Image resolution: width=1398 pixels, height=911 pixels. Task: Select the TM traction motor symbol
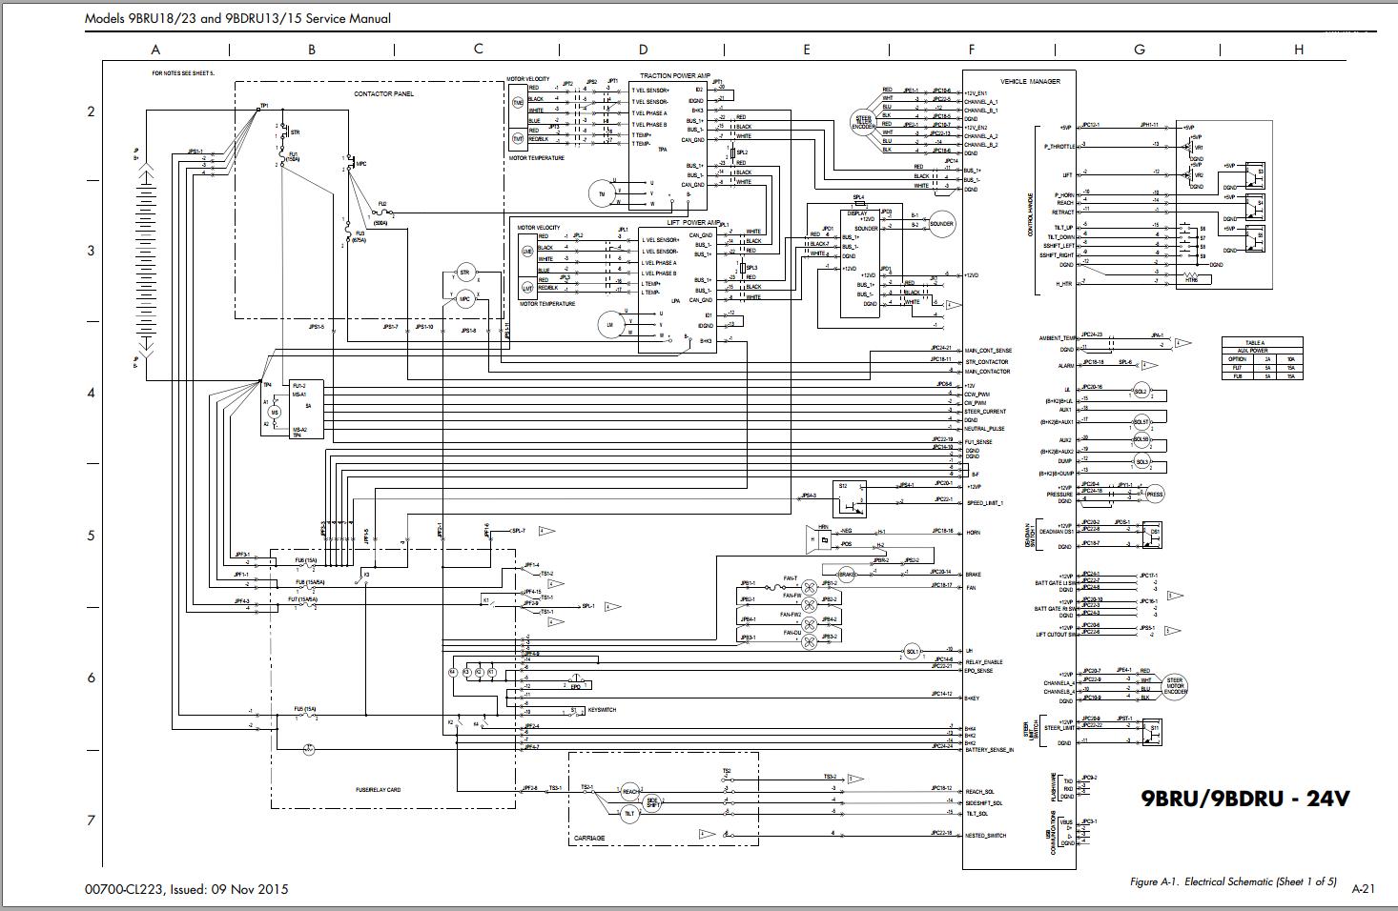point(602,193)
